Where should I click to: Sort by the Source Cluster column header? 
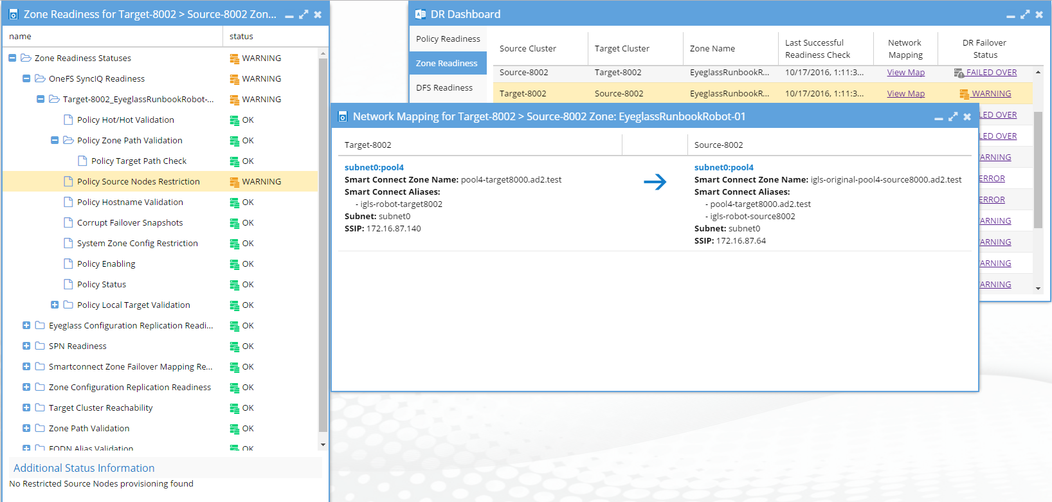point(540,48)
